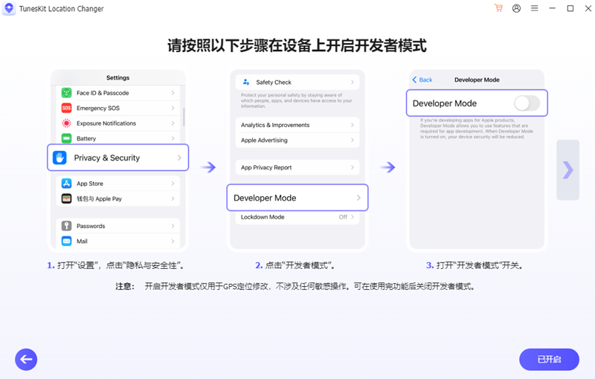Click the Exposure Notifications icon
Screen dimensions: 595x379
tap(66, 123)
